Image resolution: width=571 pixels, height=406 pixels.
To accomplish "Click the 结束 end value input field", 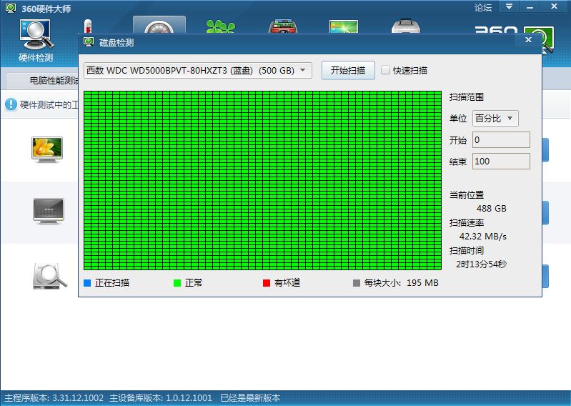I will (501, 162).
